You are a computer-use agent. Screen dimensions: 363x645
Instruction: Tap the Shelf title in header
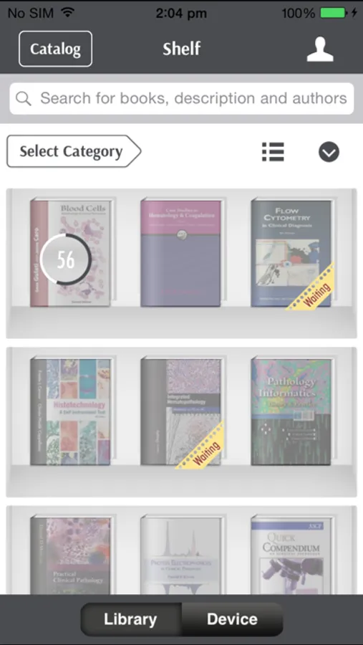181,49
